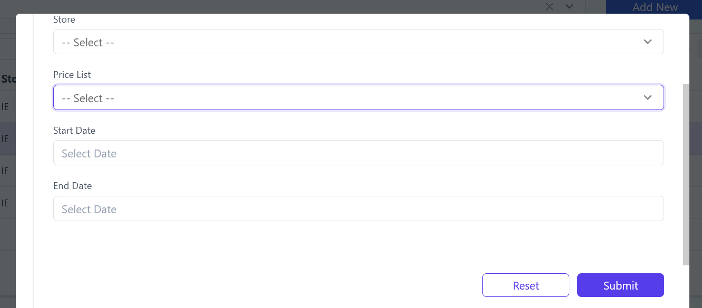Image resolution: width=702 pixels, height=308 pixels.
Task: Select the highlighted second IE row
Action: pos(8,138)
